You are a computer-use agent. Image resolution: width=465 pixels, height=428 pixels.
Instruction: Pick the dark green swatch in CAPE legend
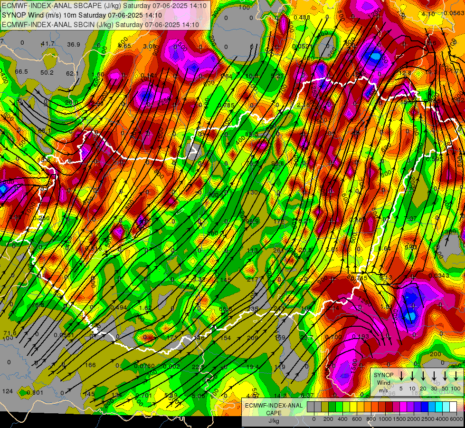click(332, 407)
